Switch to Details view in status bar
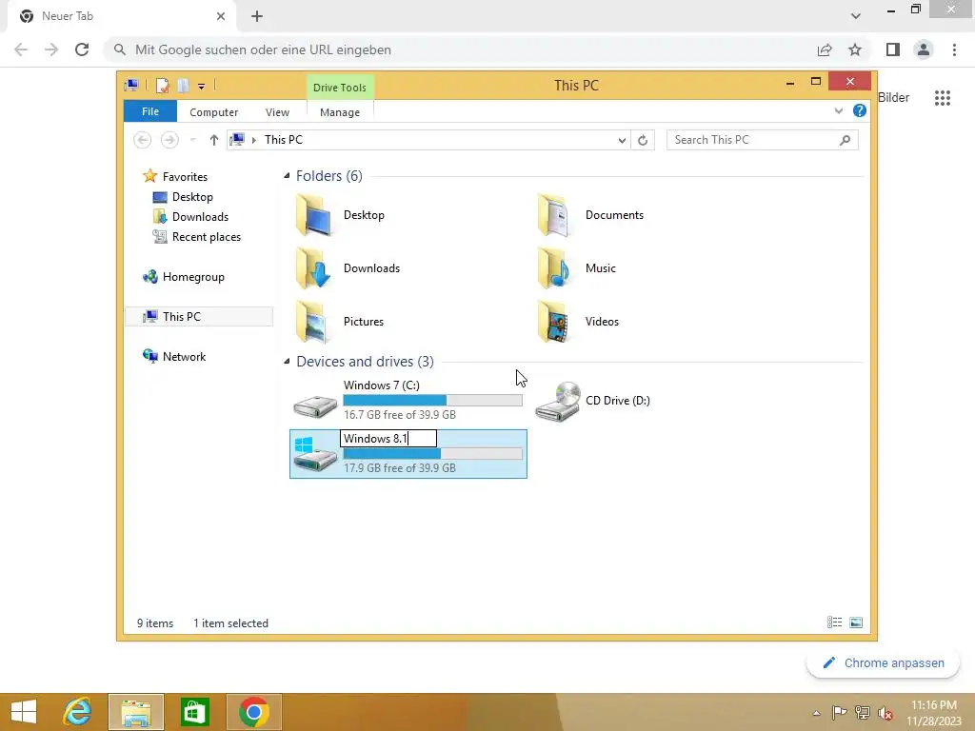 click(x=834, y=622)
